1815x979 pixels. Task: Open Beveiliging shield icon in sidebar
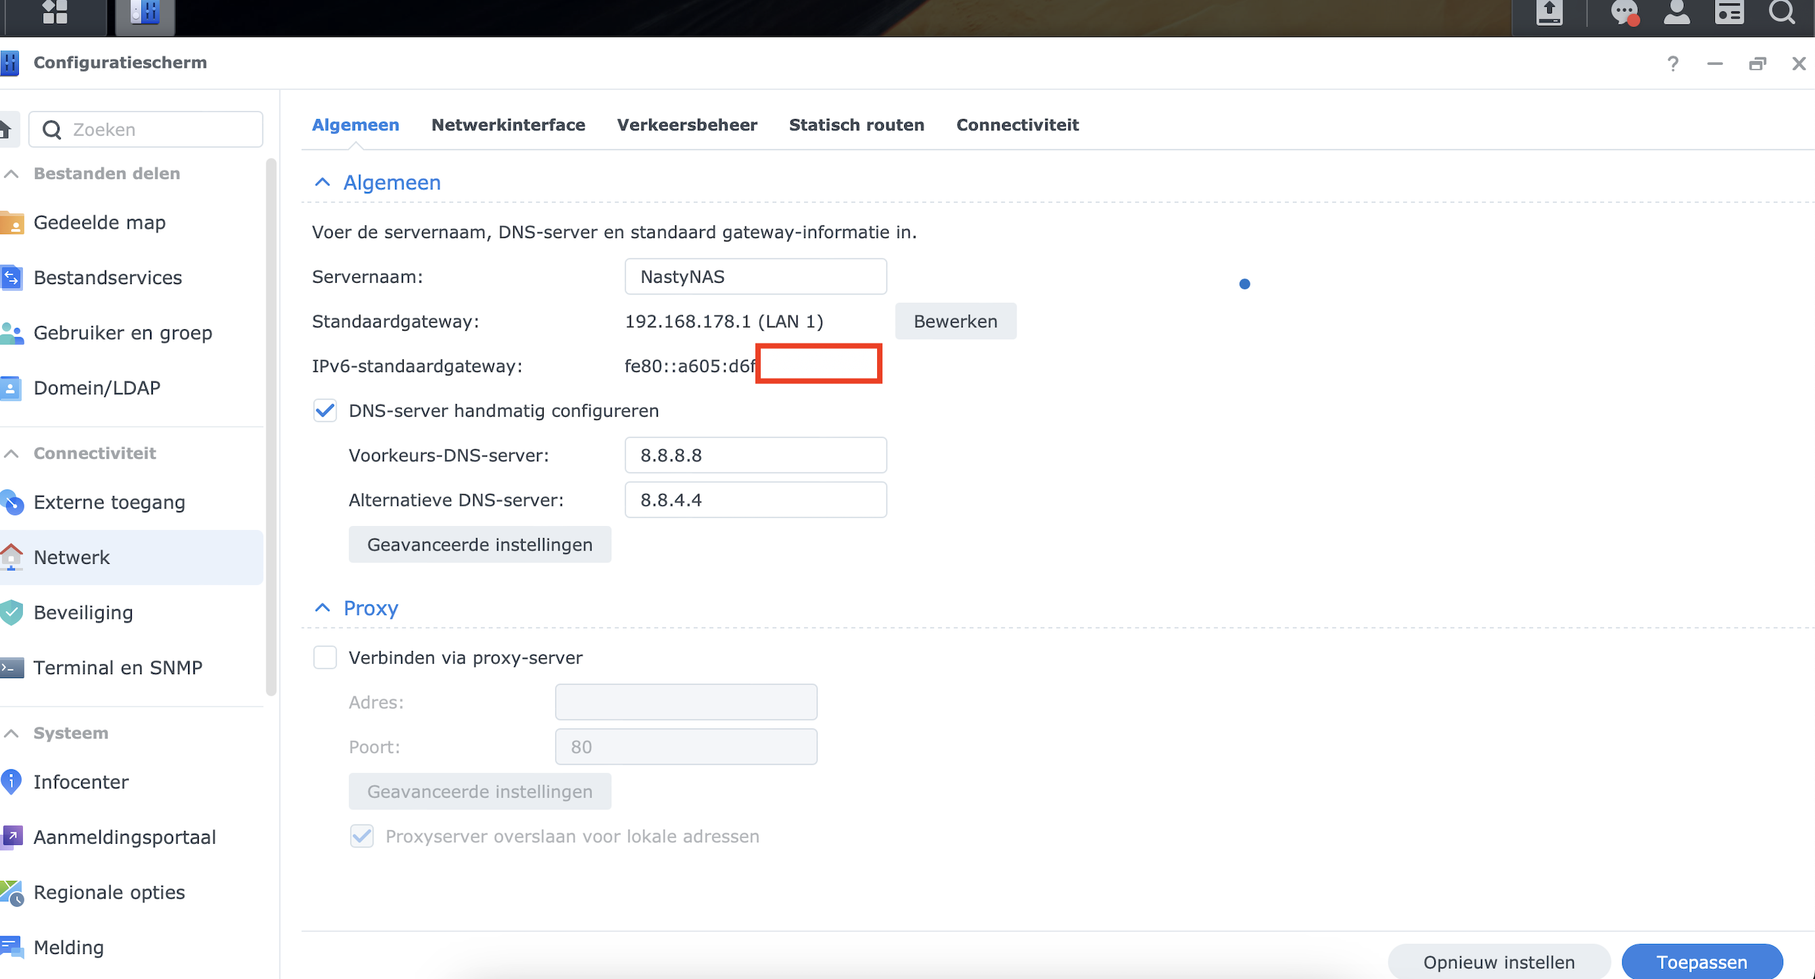pyautogui.click(x=12, y=612)
